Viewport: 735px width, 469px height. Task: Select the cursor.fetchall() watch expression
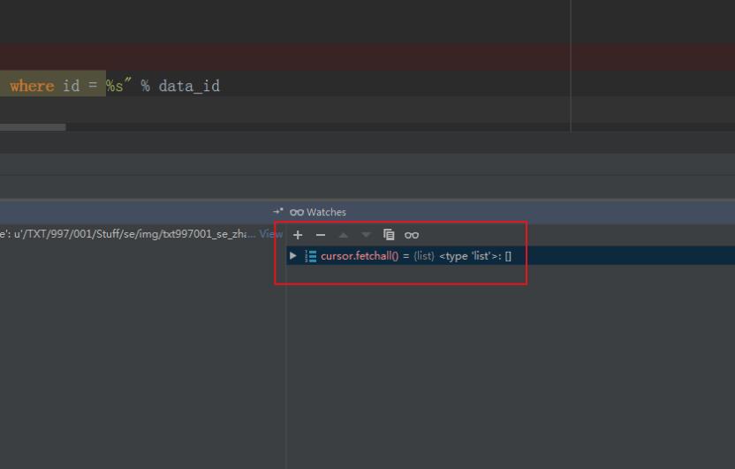click(360, 256)
